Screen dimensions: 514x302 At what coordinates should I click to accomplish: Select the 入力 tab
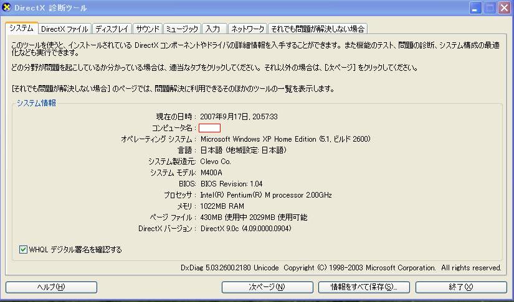pyautogui.click(x=214, y=29)
